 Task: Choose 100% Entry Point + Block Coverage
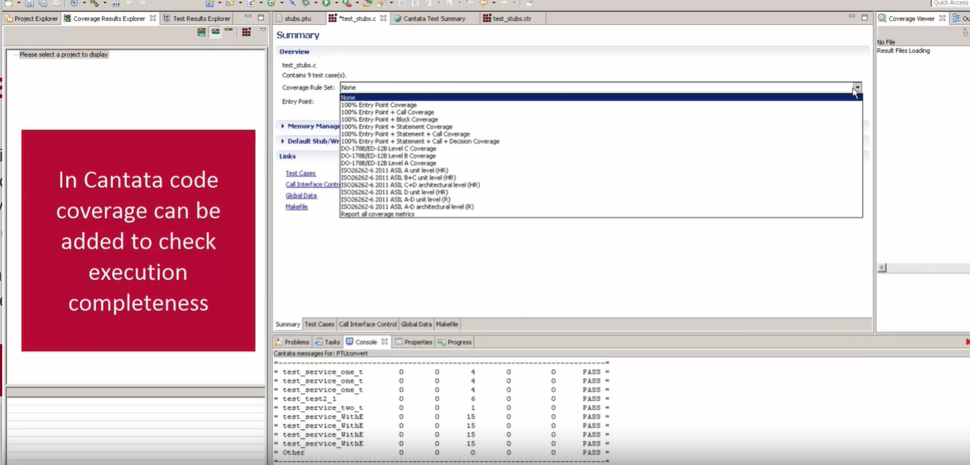click(x=601, y=119)
